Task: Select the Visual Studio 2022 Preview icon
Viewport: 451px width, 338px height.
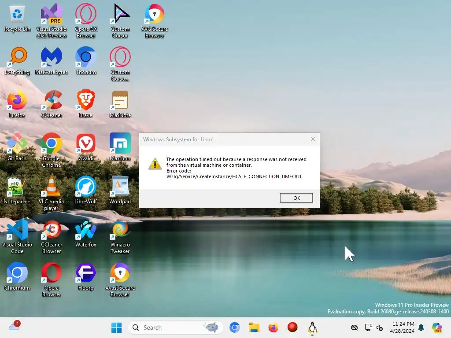Action: click(52, 21)
